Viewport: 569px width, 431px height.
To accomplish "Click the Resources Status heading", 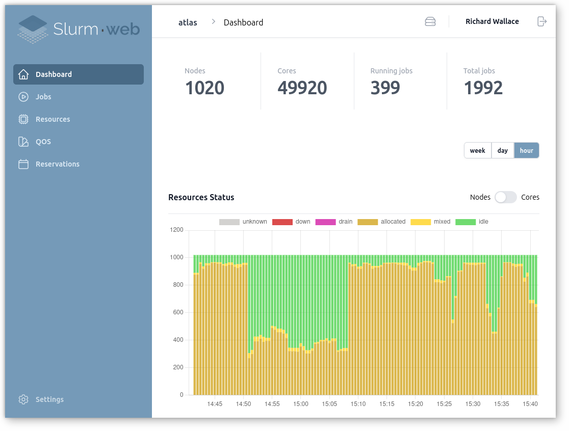I will tap(201, 197).
